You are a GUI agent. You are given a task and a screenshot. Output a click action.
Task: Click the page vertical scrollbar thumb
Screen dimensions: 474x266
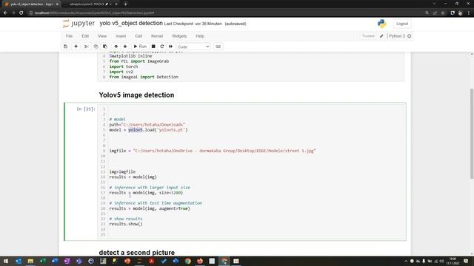tap(472, 133)
